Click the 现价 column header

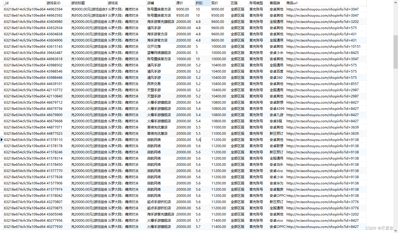point(220,3)
